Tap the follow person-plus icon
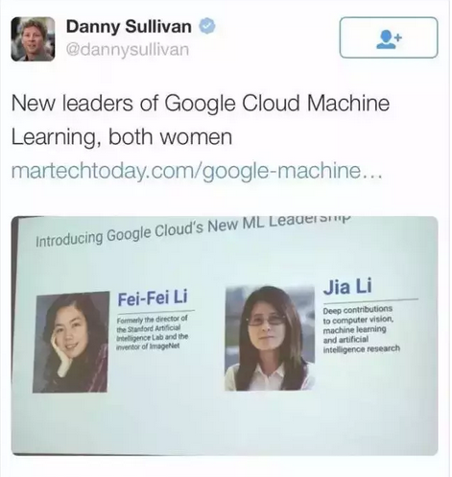This screenshot has width=452, height=477. click(389, 37)
